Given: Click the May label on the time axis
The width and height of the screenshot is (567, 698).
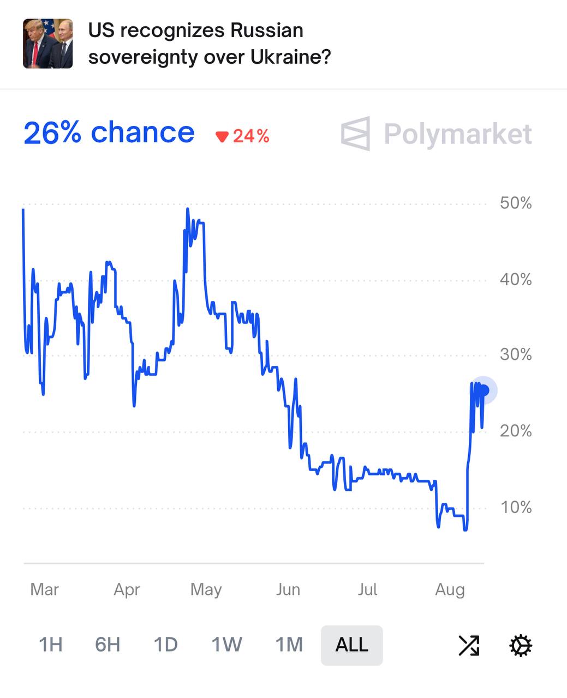Looking at the screenshot, I should coord(206,589).
